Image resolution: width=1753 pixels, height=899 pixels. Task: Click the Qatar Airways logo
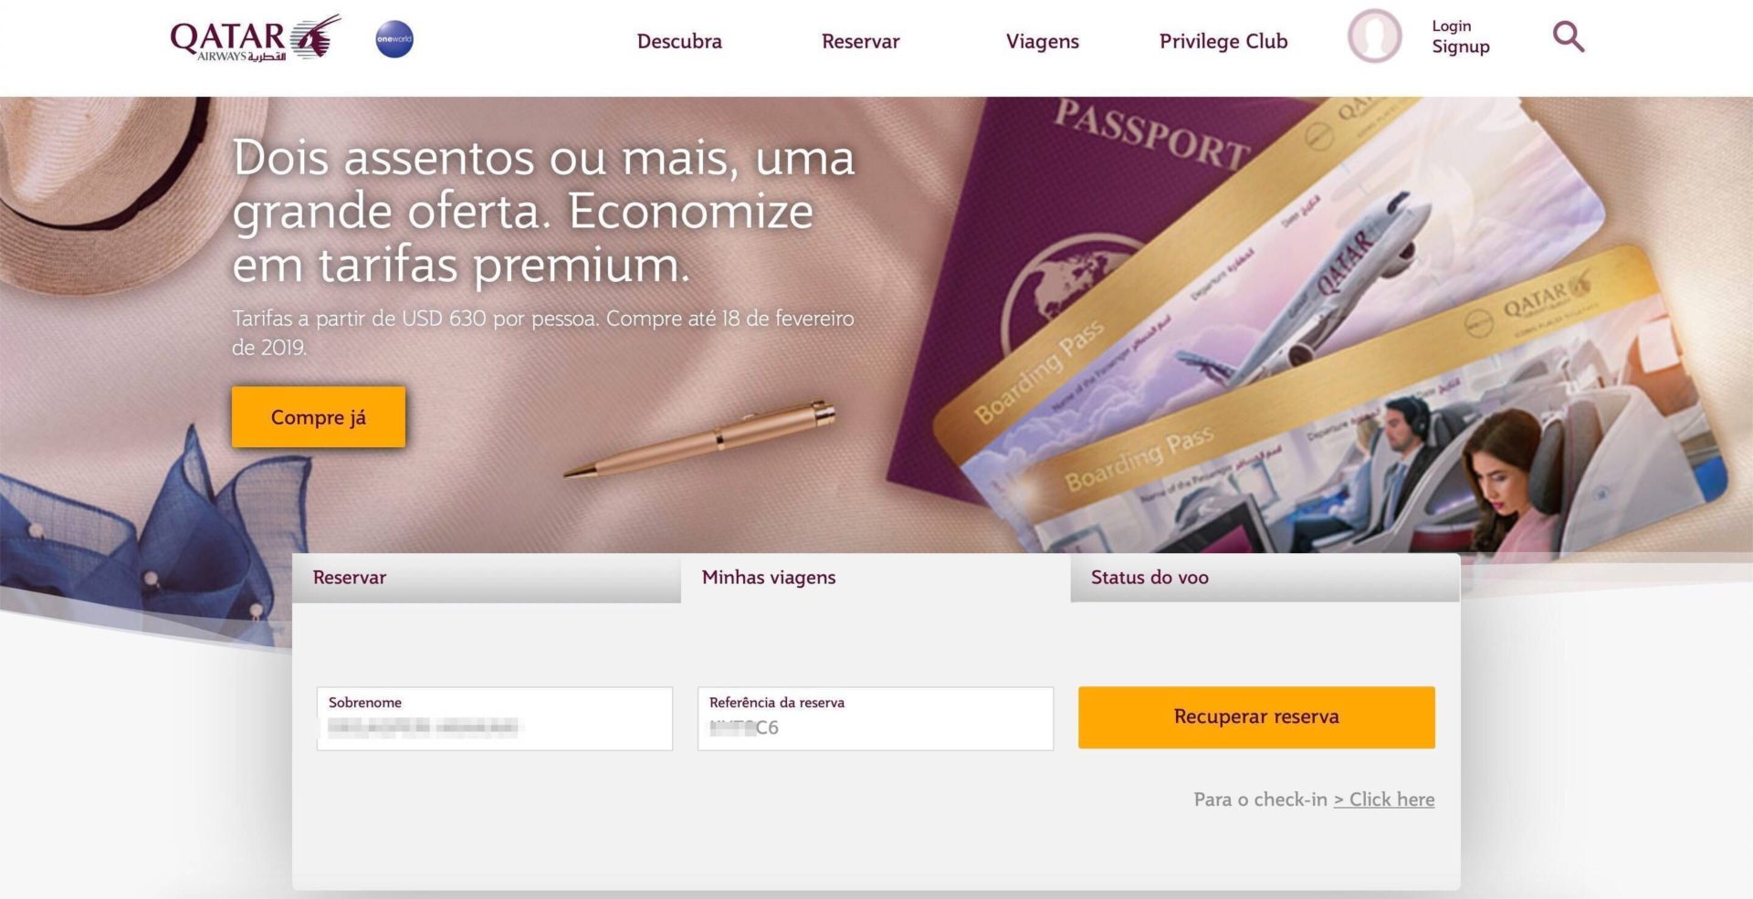tap(256, 38)
